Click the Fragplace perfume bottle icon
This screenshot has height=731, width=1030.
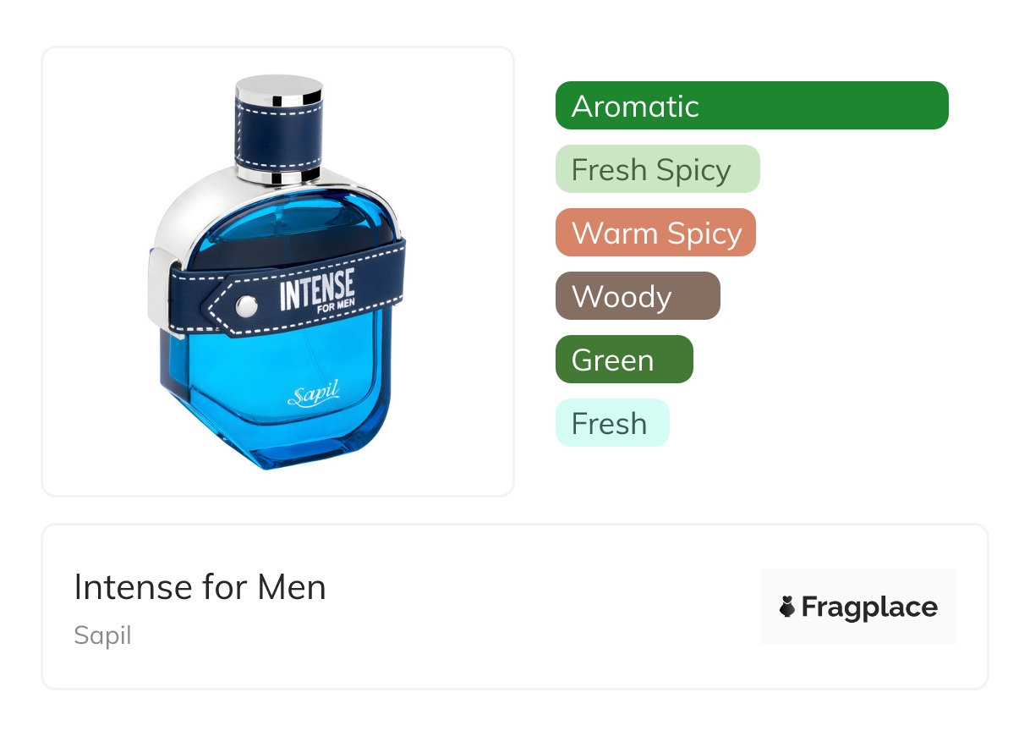coord(787,607)
